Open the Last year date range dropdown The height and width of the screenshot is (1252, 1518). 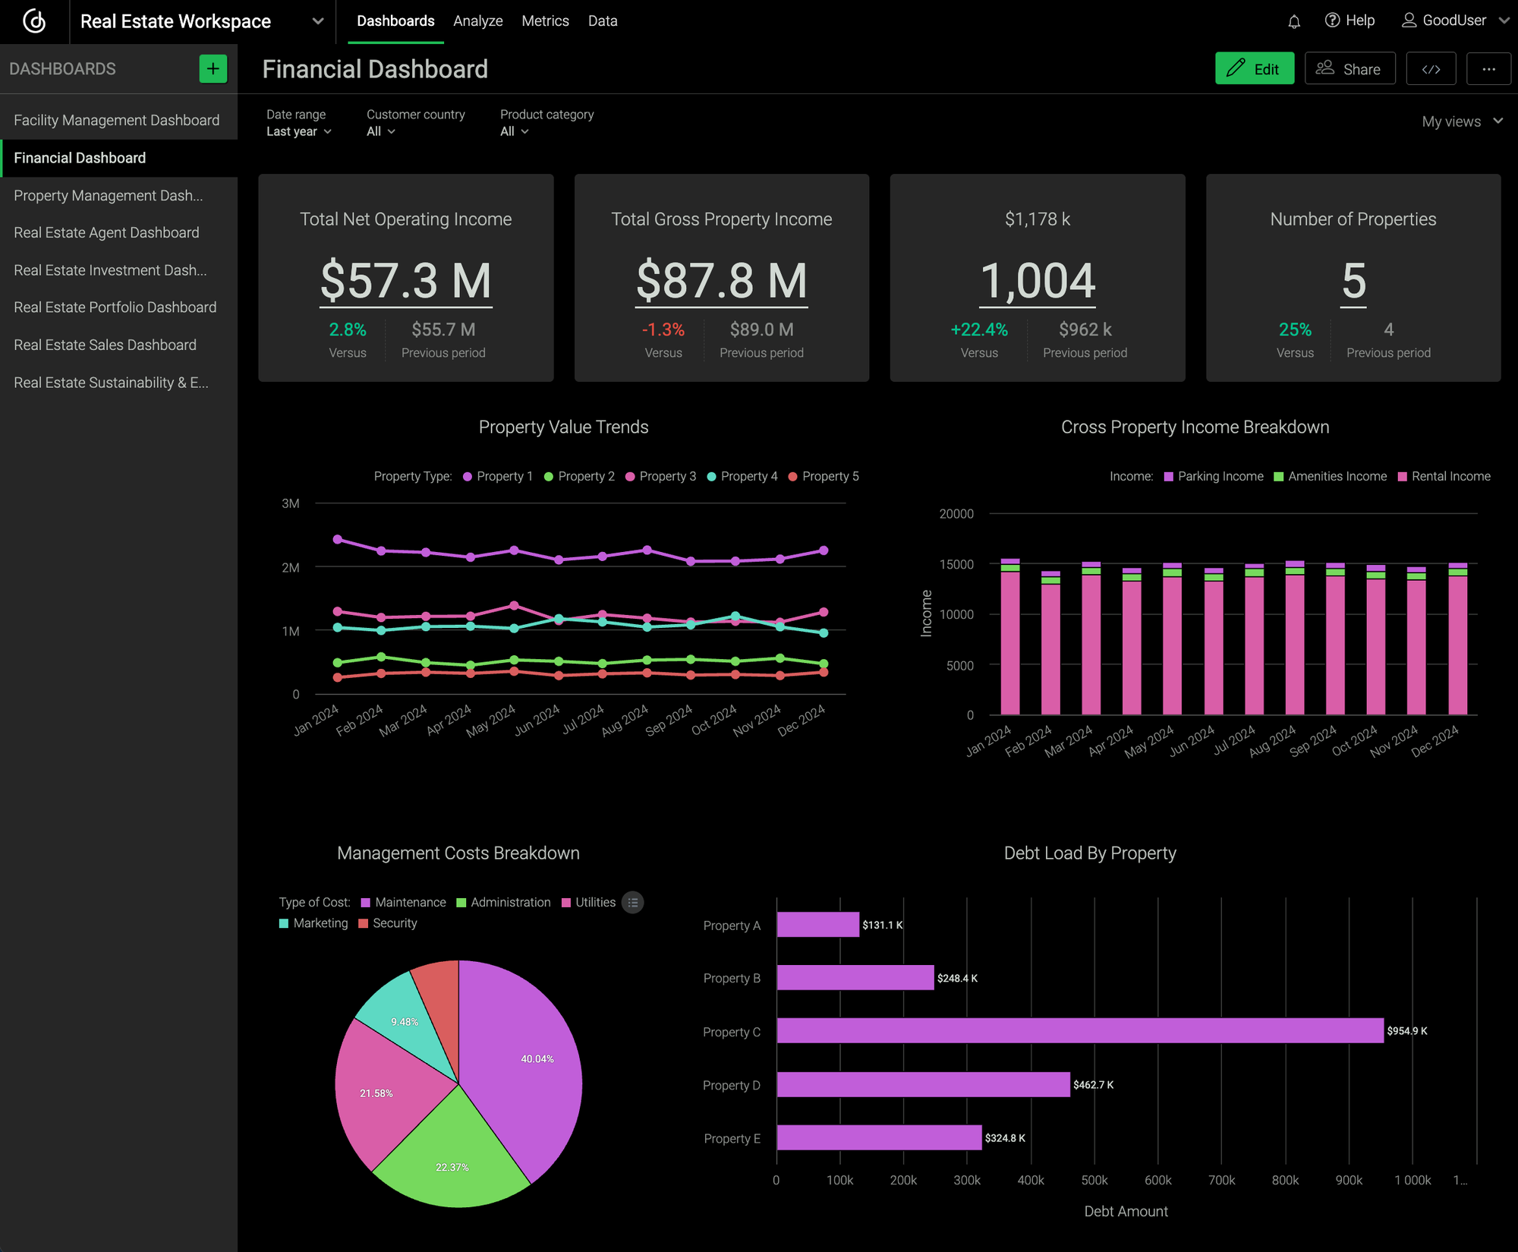[299, 131]
